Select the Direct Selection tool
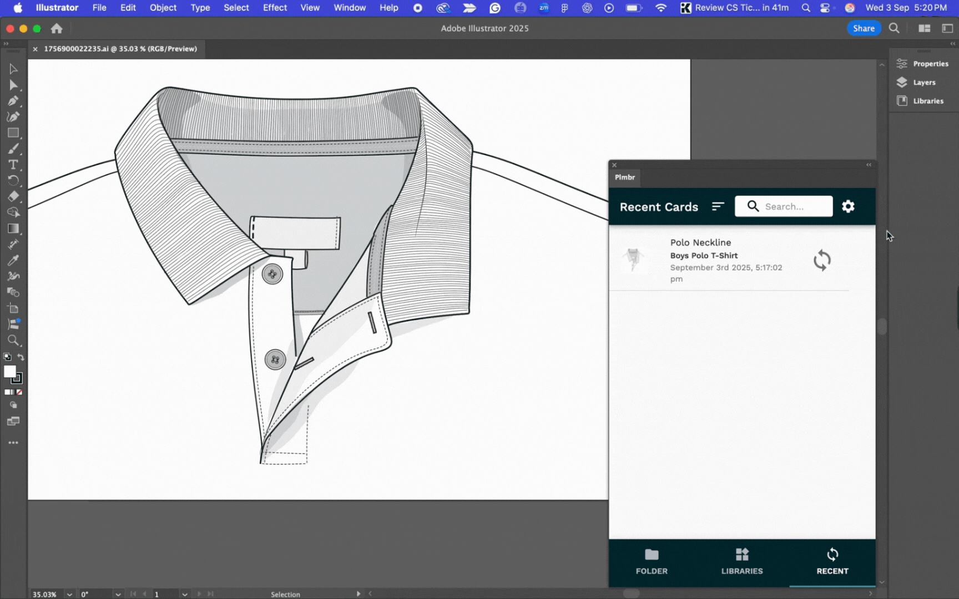The height and width of the screenshot is (599, 959). (13, 85)
